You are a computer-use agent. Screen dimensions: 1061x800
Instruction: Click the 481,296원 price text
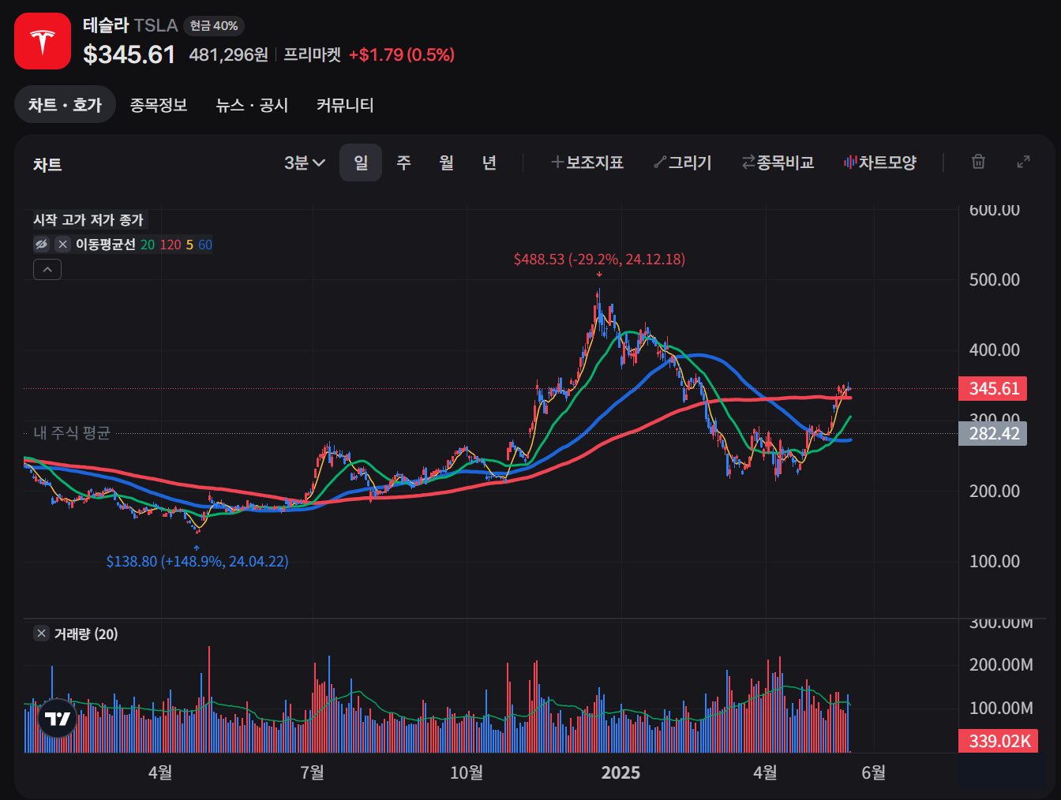229,54
